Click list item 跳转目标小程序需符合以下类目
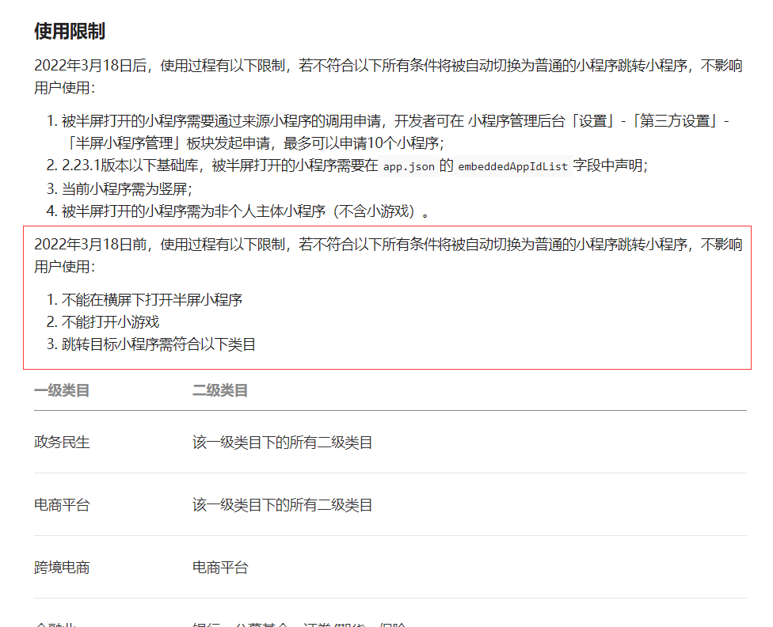 click(158, 344)
